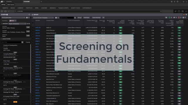The image size is (188, 105).
Task: Open the AAPL.OQ identifier link
Action: (38, 28)
